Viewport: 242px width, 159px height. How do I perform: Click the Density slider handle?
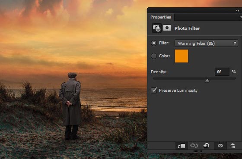click(x=207, y=81)
